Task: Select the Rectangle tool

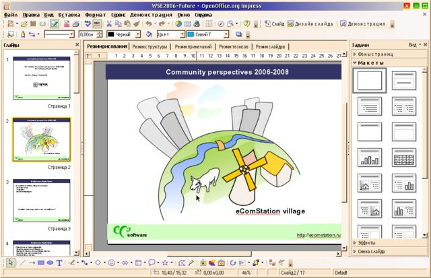Action: pos(41,263)
